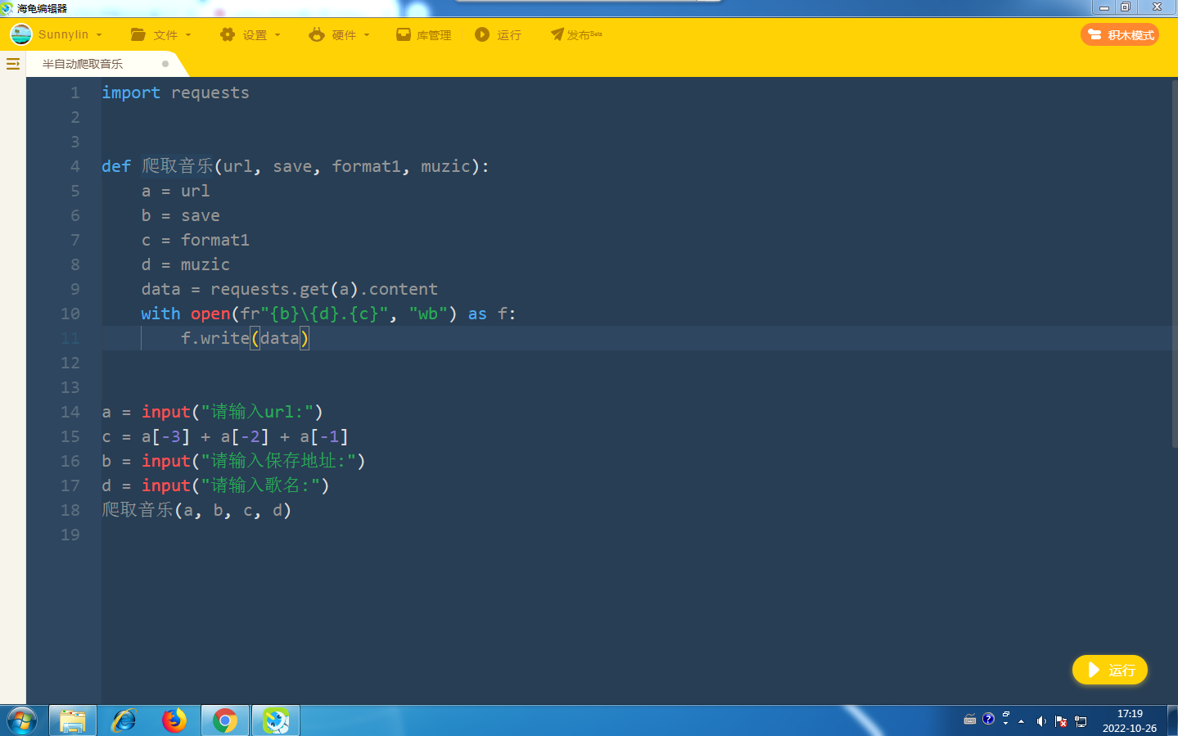Click the paper plane publish icon
Viewport: 1178px width, 736px height.
pos(557,34)
